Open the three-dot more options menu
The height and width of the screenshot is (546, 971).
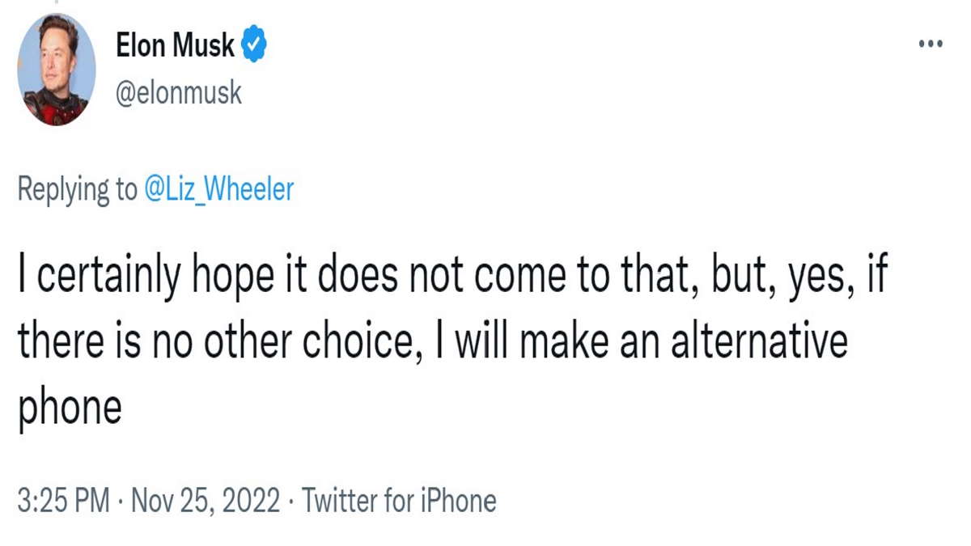(931, 44)
